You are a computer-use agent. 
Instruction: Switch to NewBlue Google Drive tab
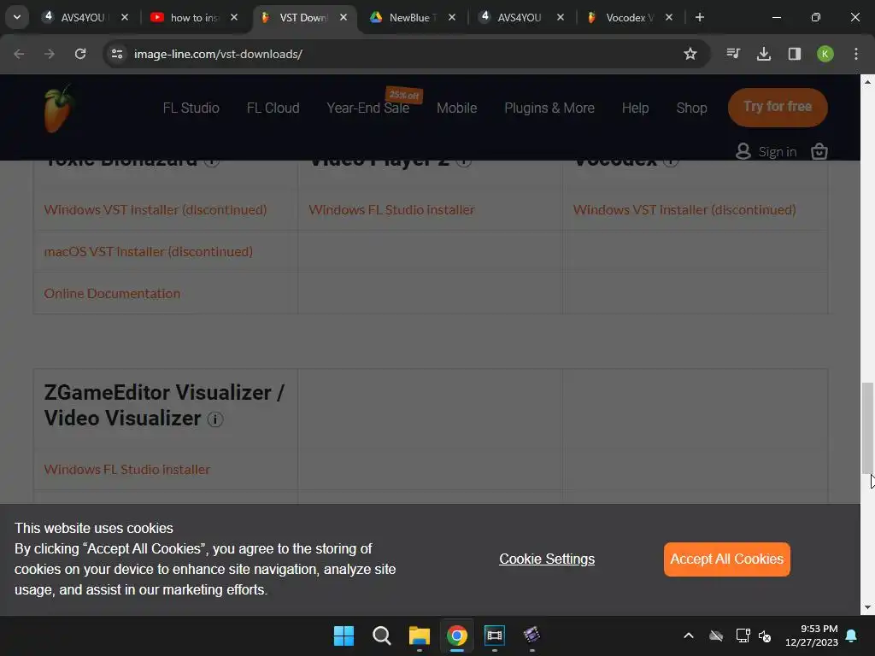click(412, 17)
